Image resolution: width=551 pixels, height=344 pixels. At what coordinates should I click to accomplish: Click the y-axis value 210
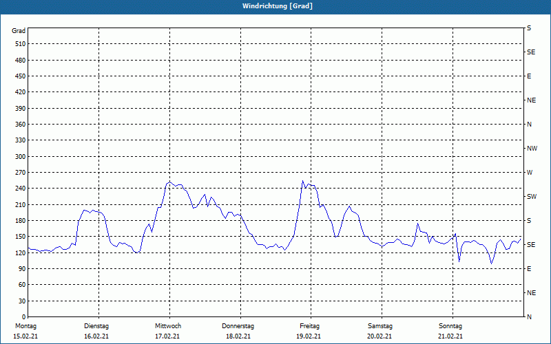point(21,204)
